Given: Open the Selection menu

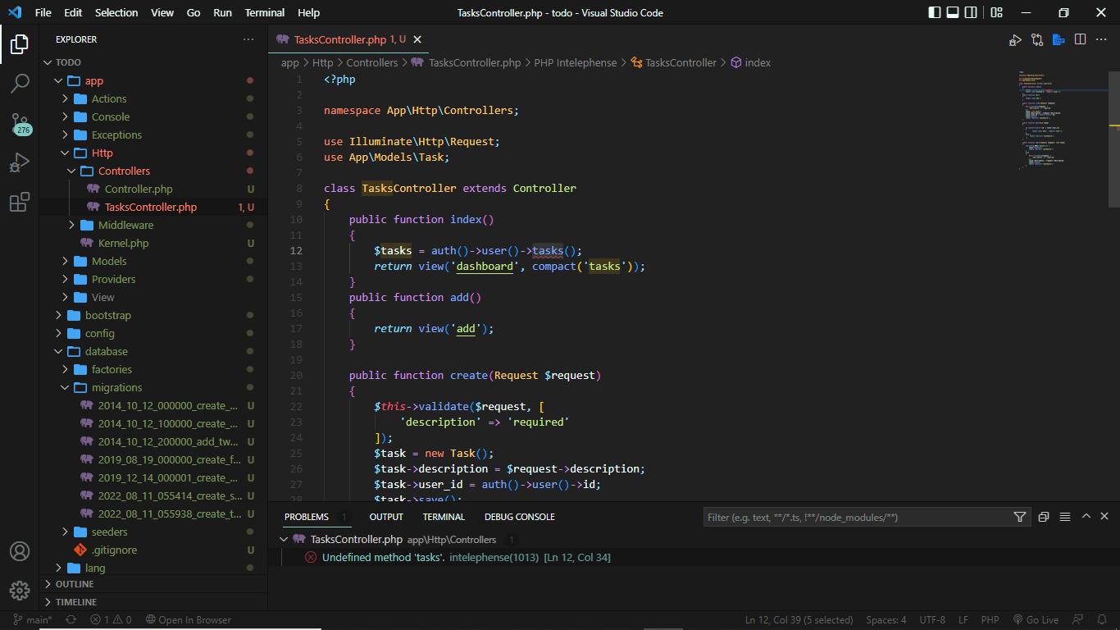Looking at the screenshot, I should click(116, 12).
